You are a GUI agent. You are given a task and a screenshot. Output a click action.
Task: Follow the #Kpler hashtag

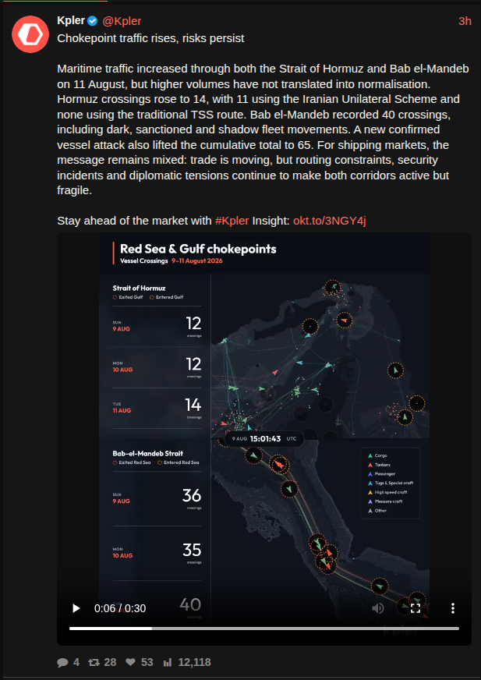(232, 221)
